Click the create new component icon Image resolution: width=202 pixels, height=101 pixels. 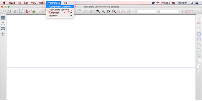point(27,12)
